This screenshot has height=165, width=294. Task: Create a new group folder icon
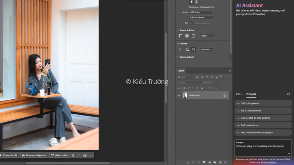(x=215, y=162)
